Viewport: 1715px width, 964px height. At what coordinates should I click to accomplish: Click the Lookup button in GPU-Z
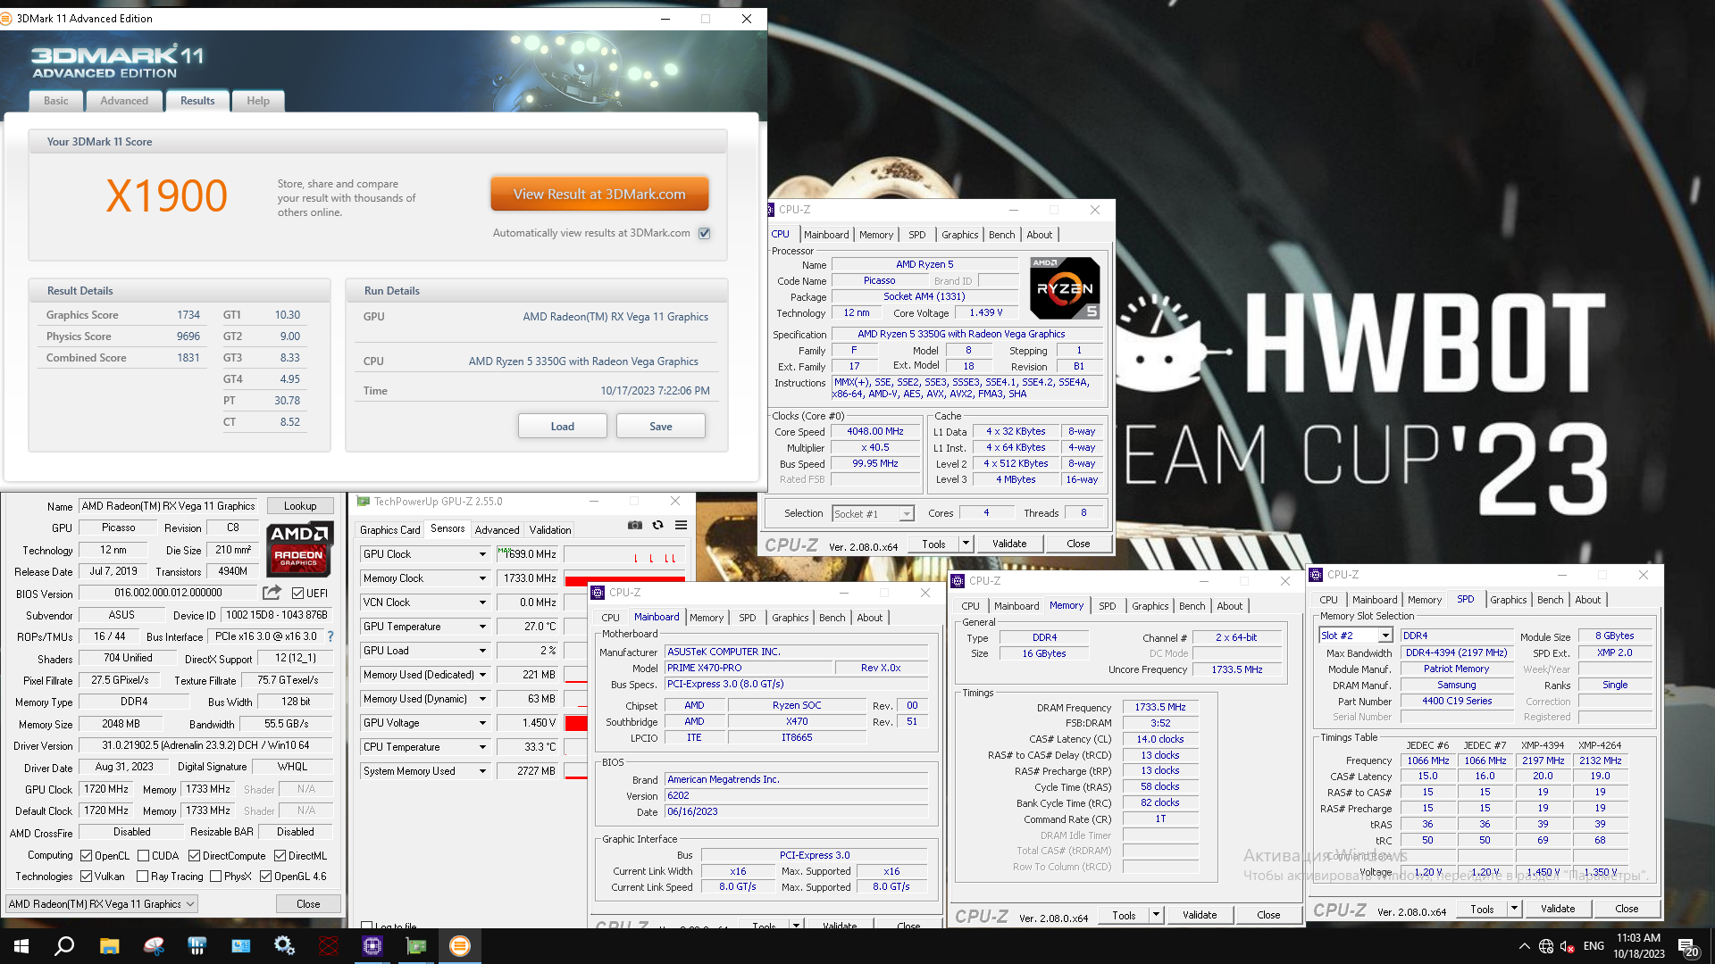[x=300, y=506]
